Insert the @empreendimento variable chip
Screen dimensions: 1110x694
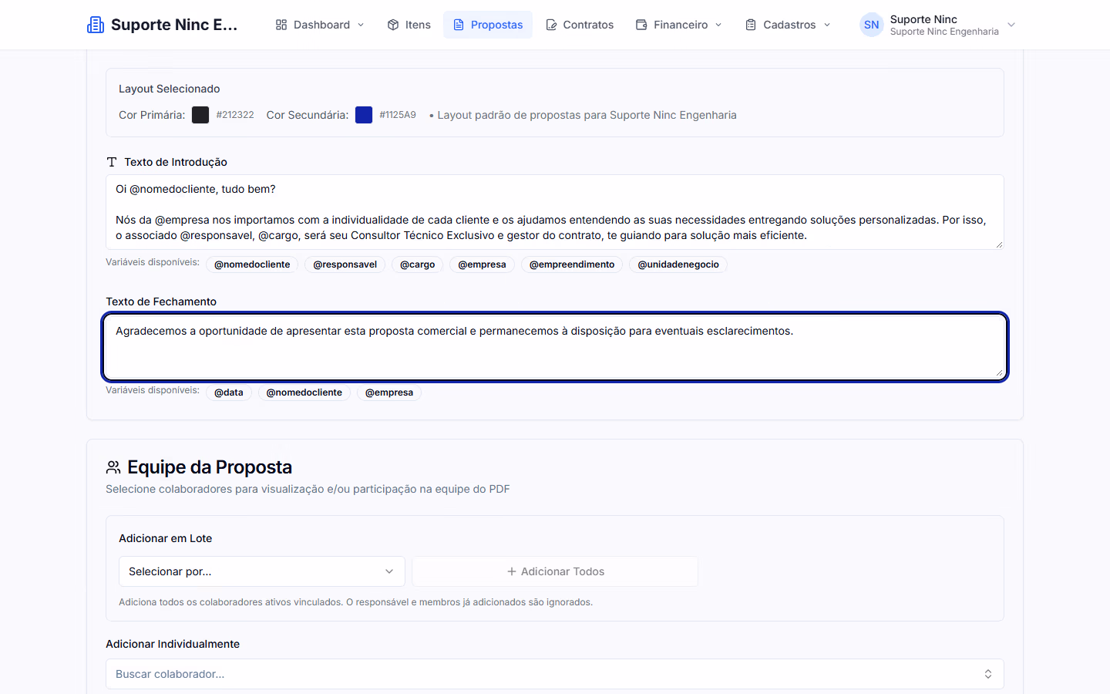click(x=572, y=264)
